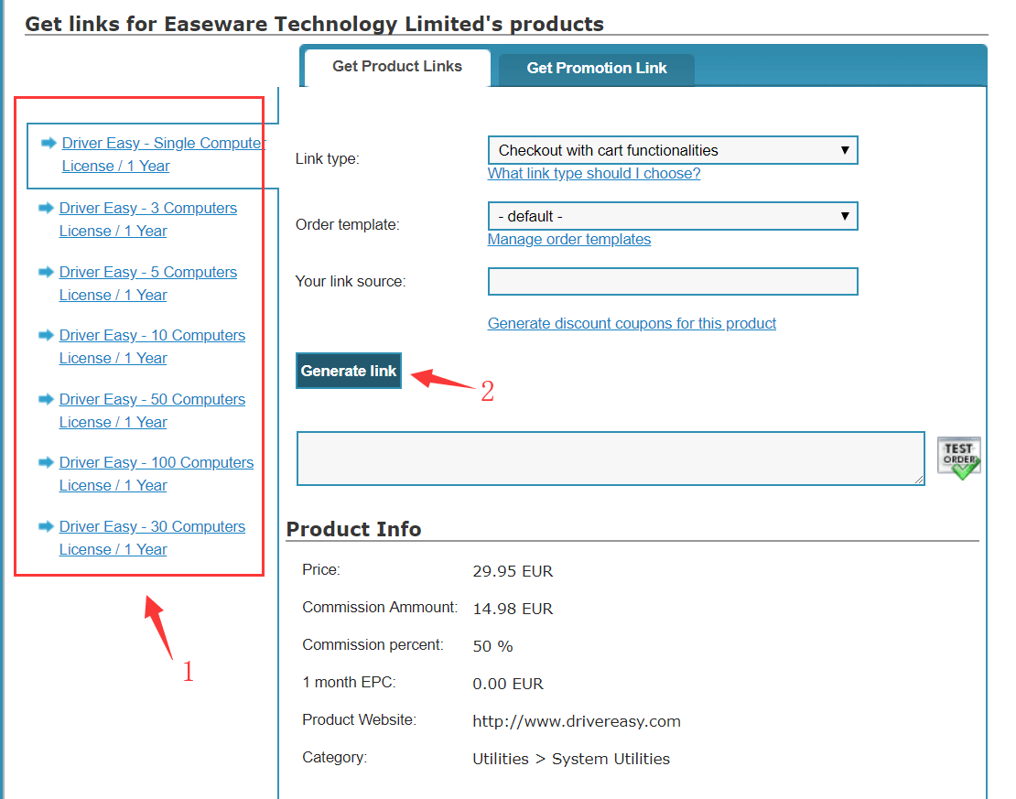Click arrow icon beside 30 Computers License
This screenshot has height=799, width=1016.
coord(47,526)
